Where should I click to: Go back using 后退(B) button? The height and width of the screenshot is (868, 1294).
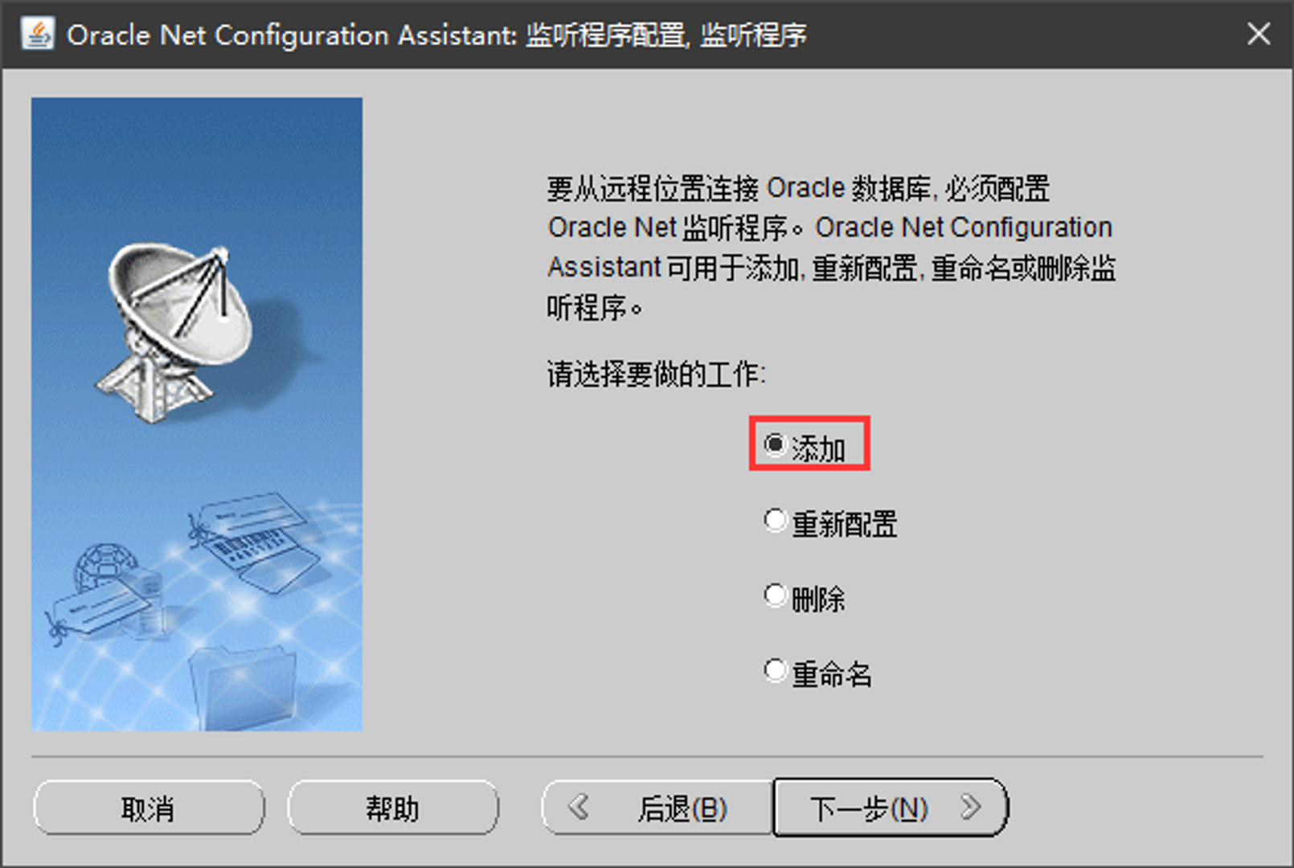(x=657, y=807)
